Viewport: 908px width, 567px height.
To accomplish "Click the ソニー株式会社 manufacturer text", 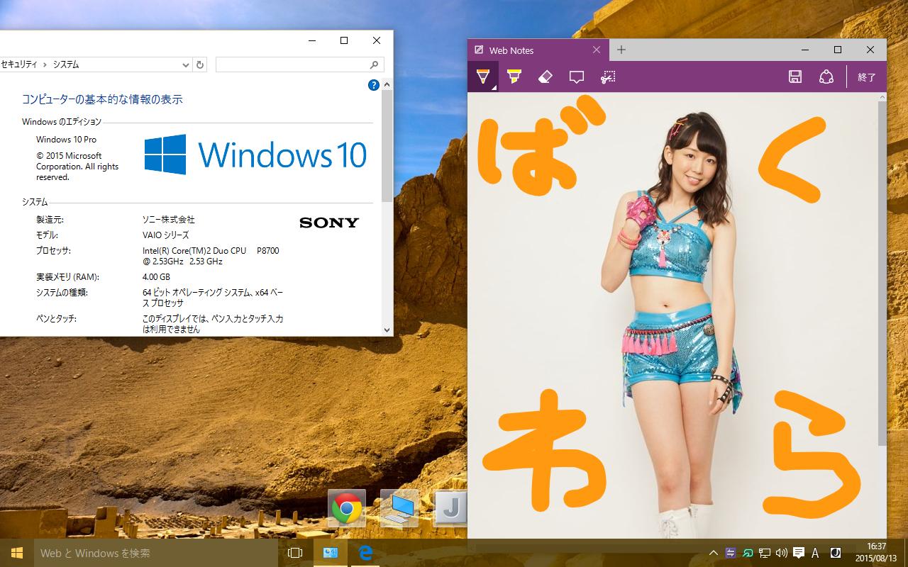I will pos(168,220).
